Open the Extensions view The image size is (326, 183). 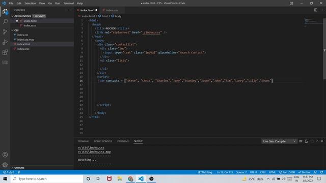coord(5,52)
